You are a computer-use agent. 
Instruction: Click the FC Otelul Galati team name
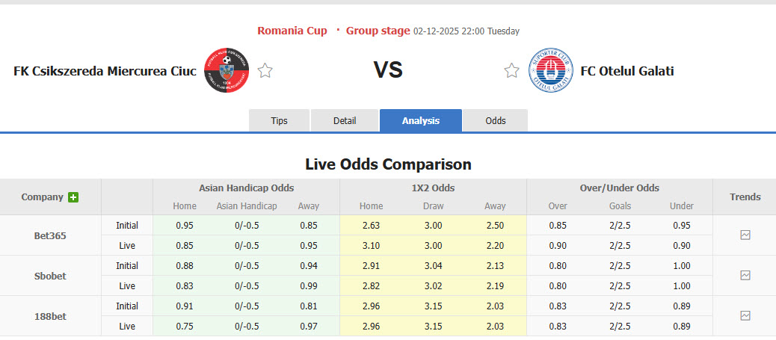click(x=627, y=71)
